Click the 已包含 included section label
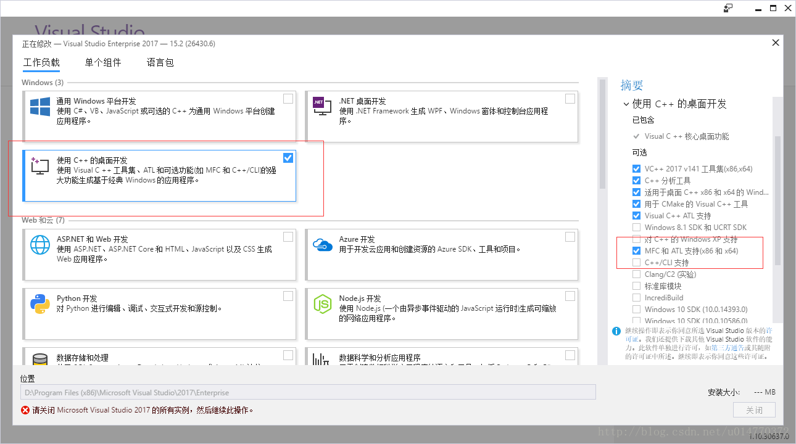 (x=644, y=120)
